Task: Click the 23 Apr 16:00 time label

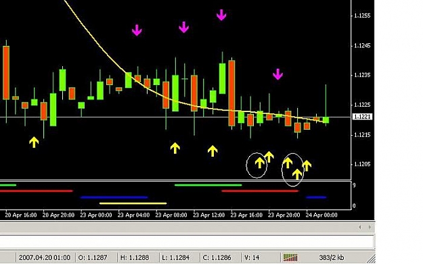Action: point(246,215)
